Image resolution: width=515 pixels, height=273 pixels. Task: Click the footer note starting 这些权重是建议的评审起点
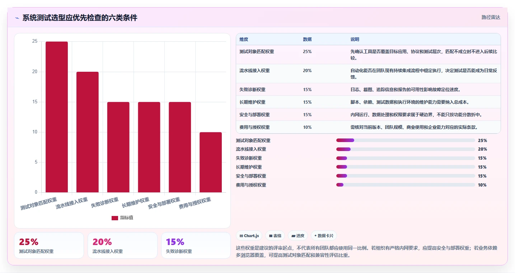(x=366, y=251)
